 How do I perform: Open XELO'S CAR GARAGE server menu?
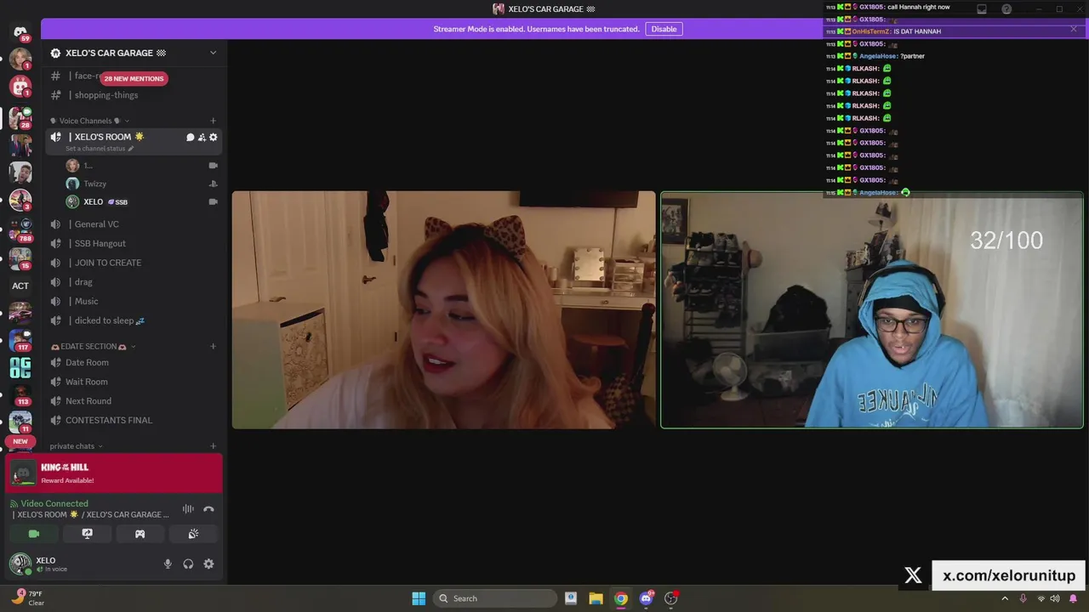(134, 53)
